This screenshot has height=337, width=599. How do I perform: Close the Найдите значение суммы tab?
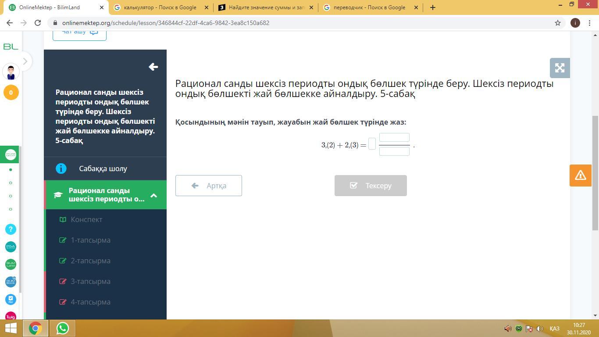(x=311, y=7)
